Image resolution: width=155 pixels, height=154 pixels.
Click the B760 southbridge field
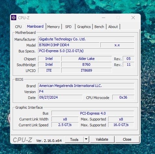[x=87, y=64]
